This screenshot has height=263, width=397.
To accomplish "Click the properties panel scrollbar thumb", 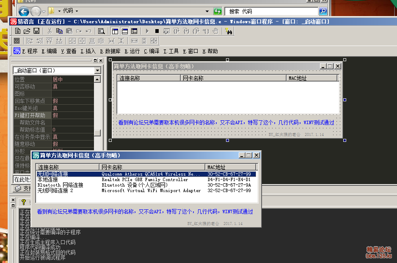I will point(97,133).
